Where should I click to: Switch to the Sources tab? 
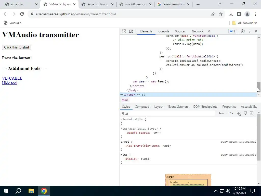180,31
